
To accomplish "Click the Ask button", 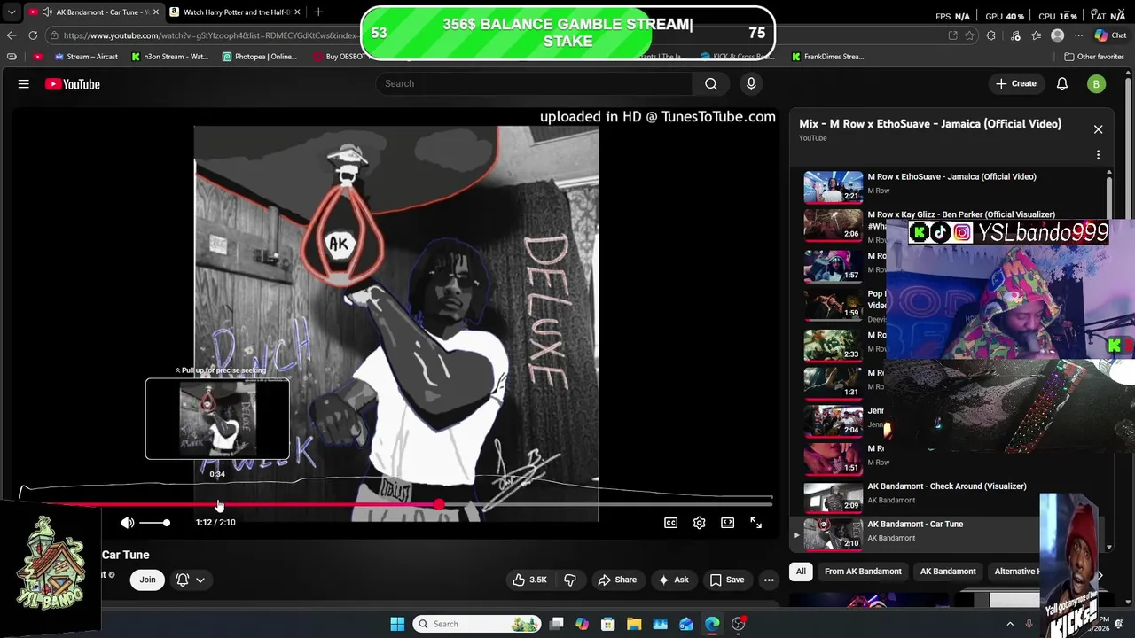I will (673, 580).
